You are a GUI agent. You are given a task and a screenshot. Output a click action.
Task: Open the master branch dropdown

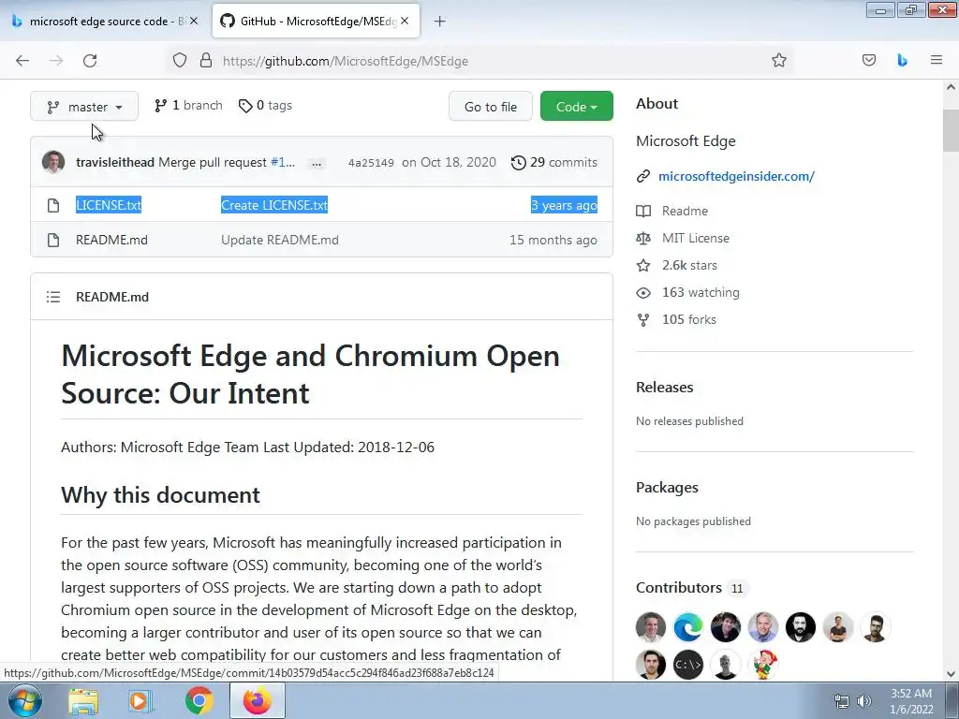84,107
